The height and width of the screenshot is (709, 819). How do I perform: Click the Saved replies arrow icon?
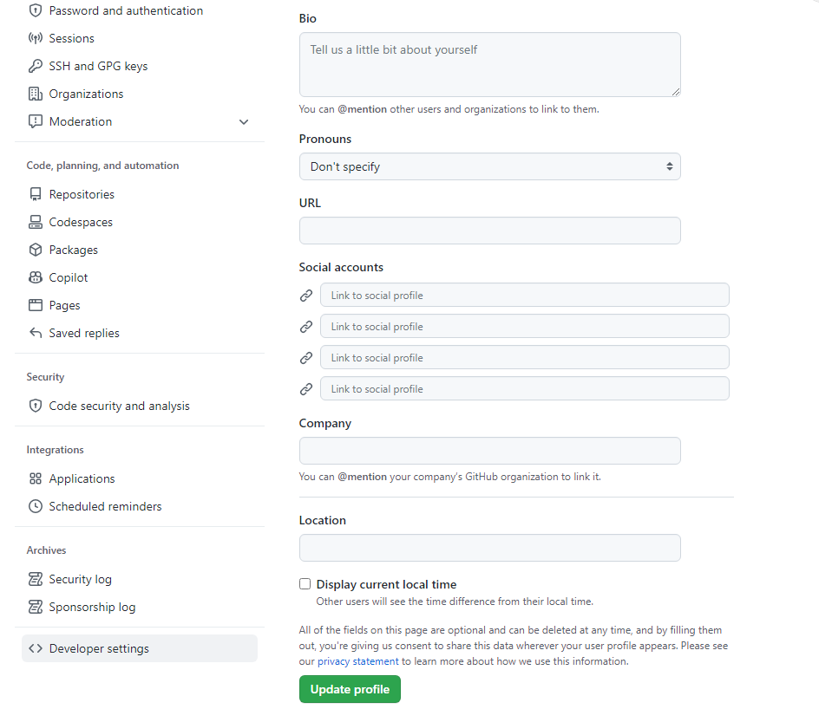tap(36, 333)
